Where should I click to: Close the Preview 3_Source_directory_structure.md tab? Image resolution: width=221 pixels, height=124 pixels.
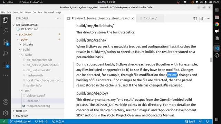coord(133,18)
